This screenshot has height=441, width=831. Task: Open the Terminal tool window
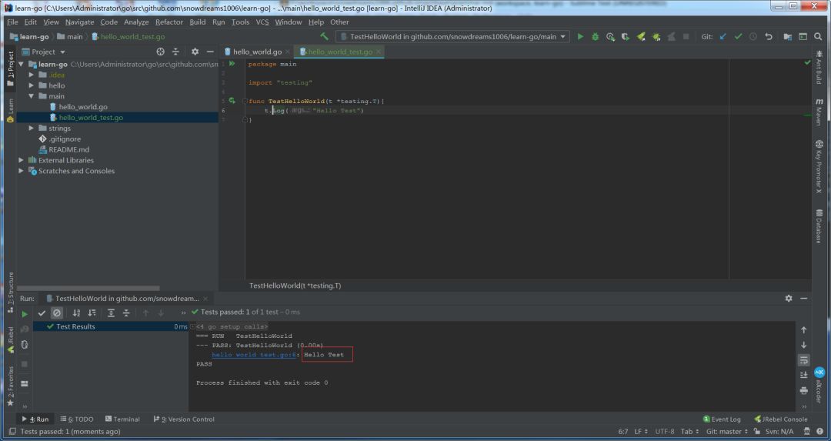(x=122, y=419)
